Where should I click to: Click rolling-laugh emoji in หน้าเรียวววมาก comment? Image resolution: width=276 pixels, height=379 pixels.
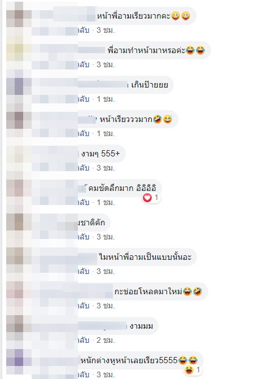157,119
